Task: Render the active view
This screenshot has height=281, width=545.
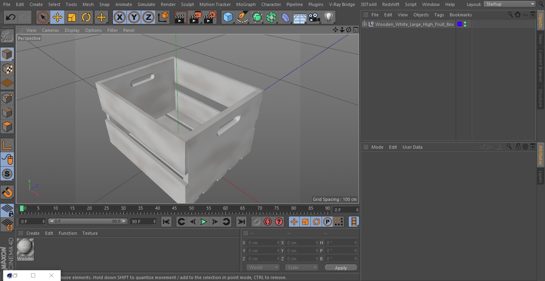Action: point(181,18)
